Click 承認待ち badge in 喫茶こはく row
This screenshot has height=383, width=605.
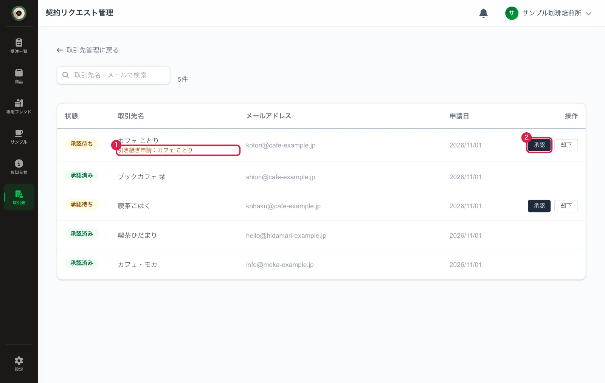82,205
